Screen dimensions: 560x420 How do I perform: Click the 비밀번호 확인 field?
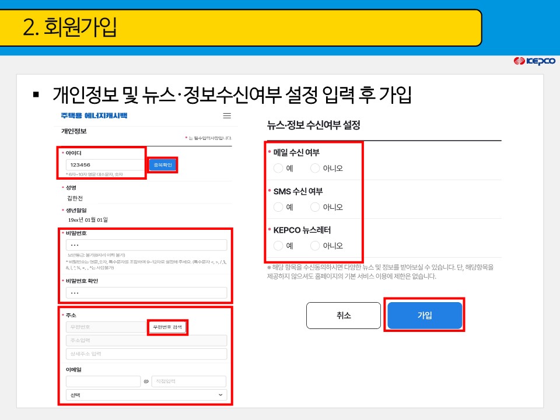146,293
